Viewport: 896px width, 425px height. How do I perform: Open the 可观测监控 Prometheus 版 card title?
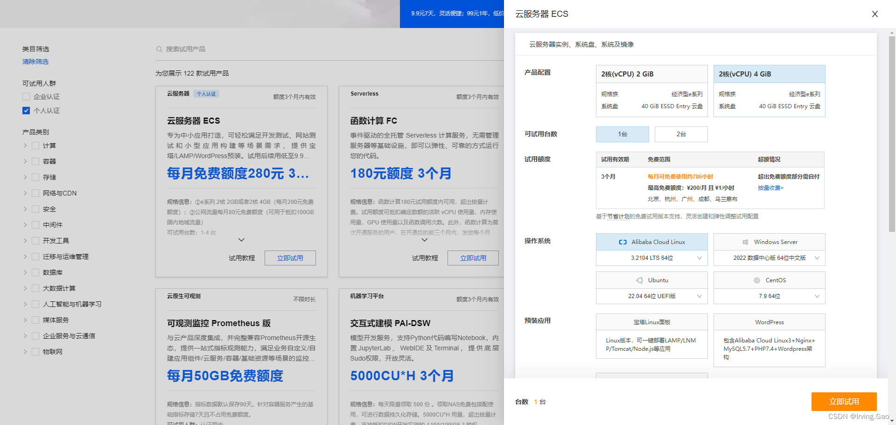point(219,323)
